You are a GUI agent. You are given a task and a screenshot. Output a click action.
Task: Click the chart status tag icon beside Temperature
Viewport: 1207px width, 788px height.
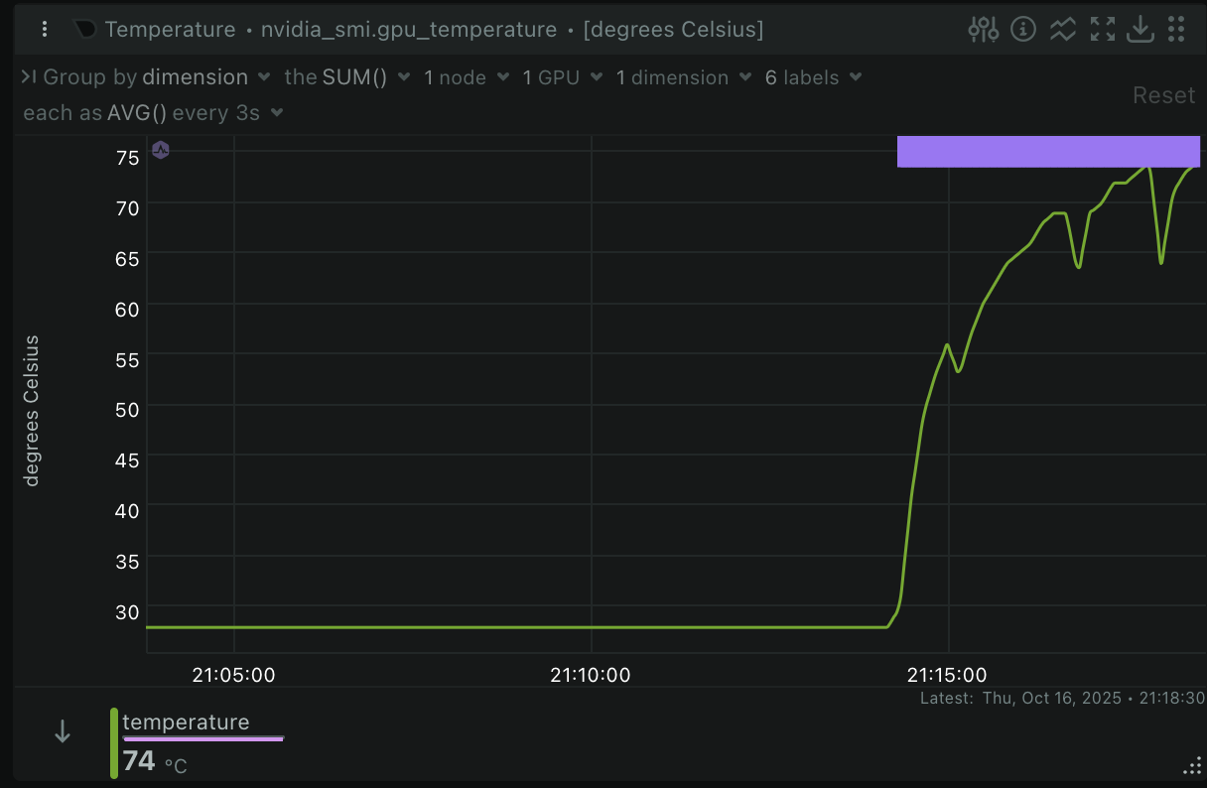(85, 30)
